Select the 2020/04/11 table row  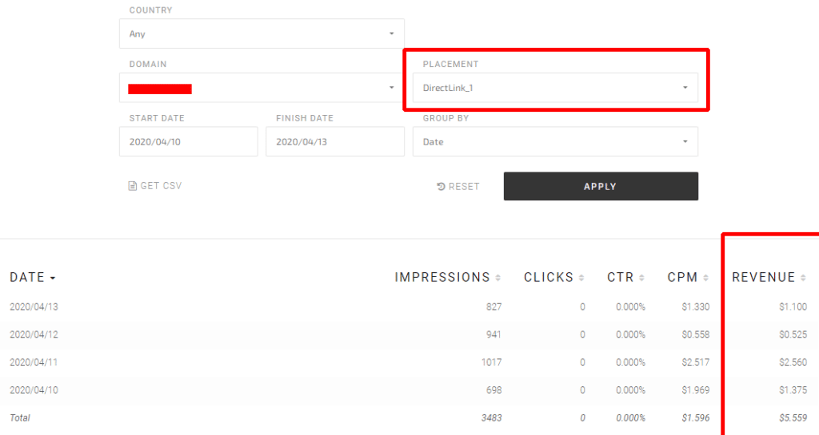click(x=409, y=362)
